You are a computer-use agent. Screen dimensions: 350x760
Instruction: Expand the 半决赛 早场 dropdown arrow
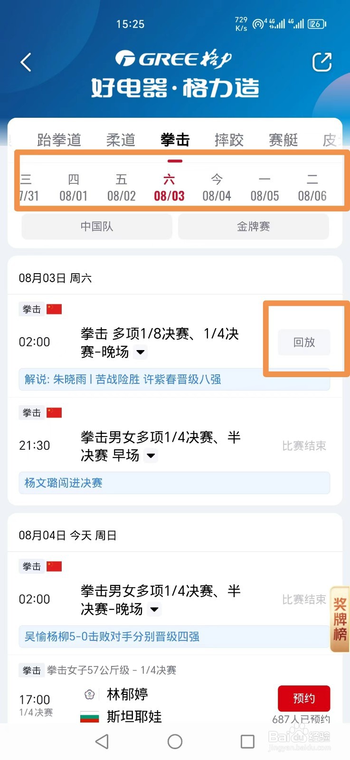click(x=151, y=456)
